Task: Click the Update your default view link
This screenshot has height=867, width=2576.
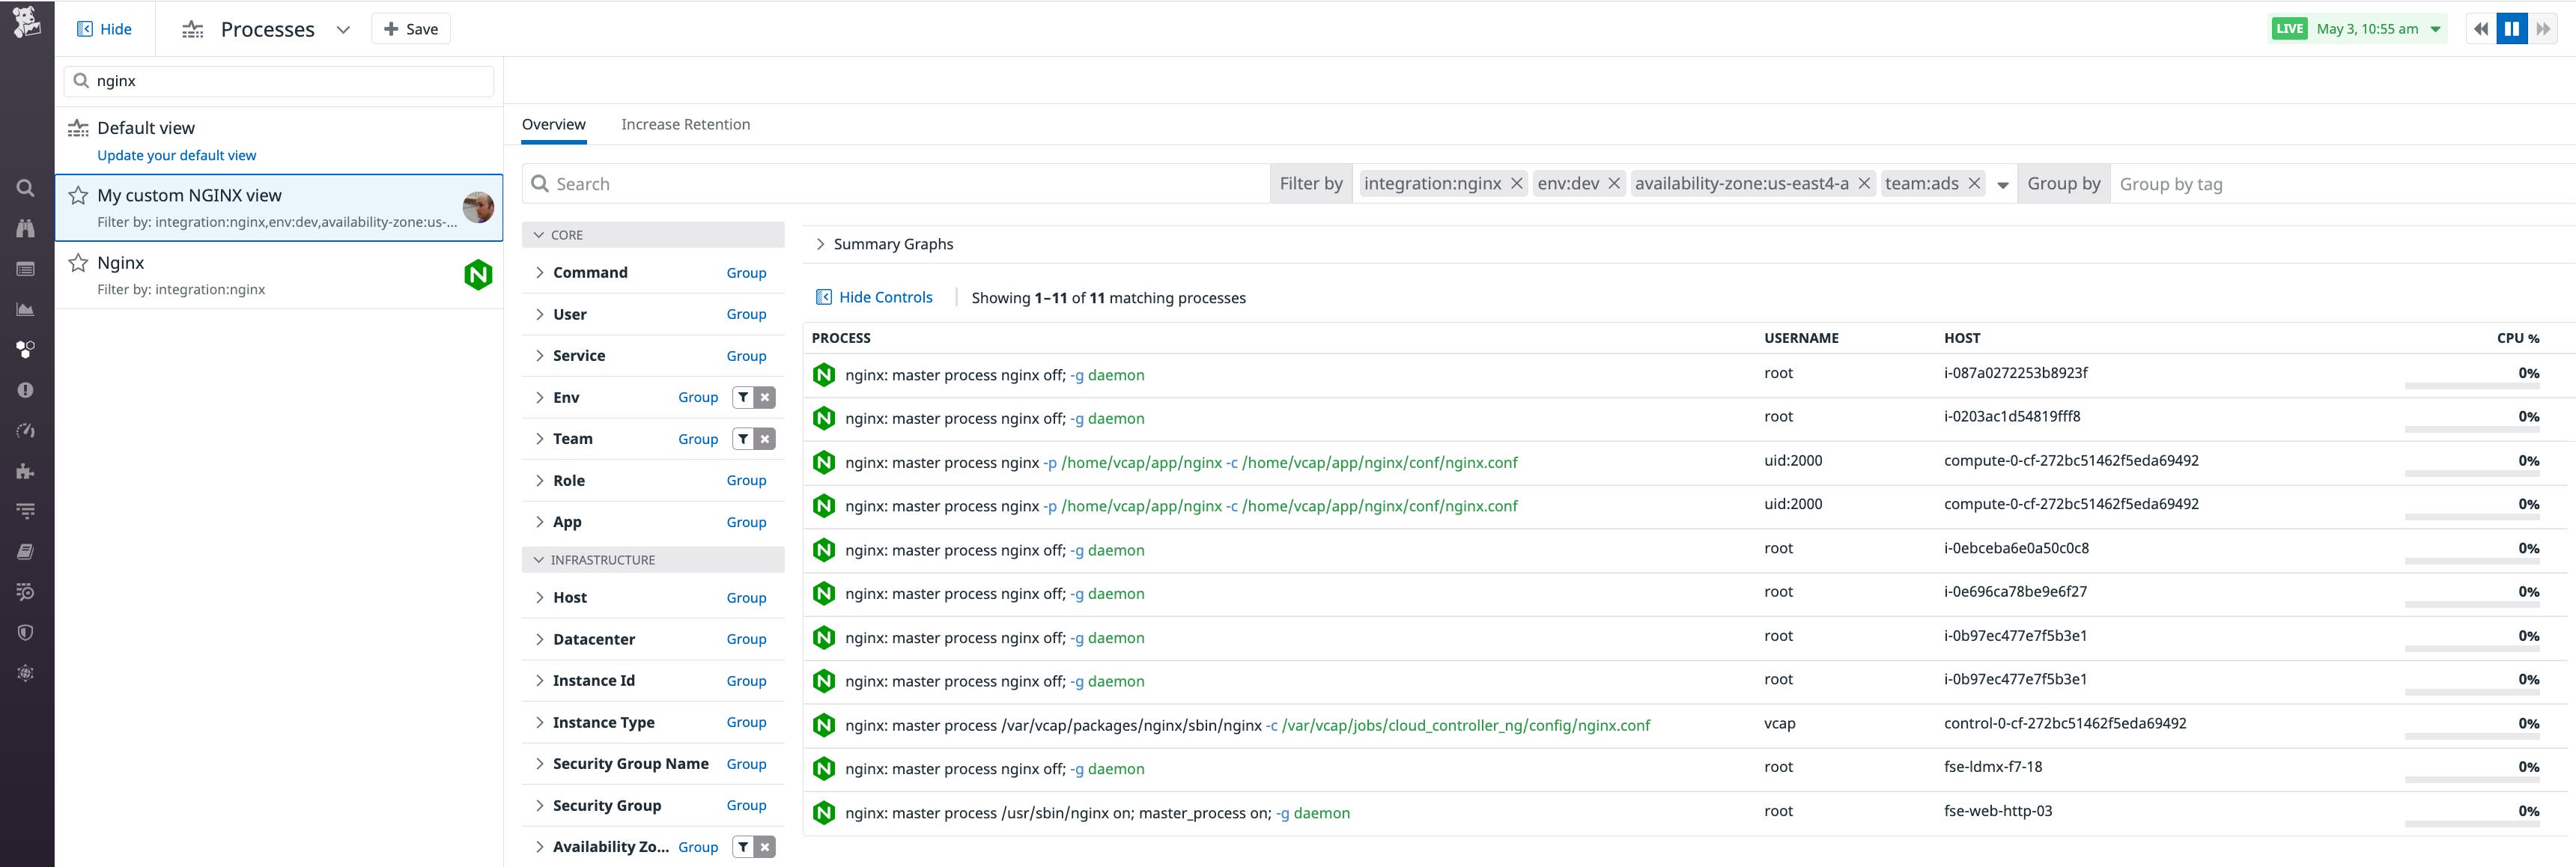Action: [176, 155]
